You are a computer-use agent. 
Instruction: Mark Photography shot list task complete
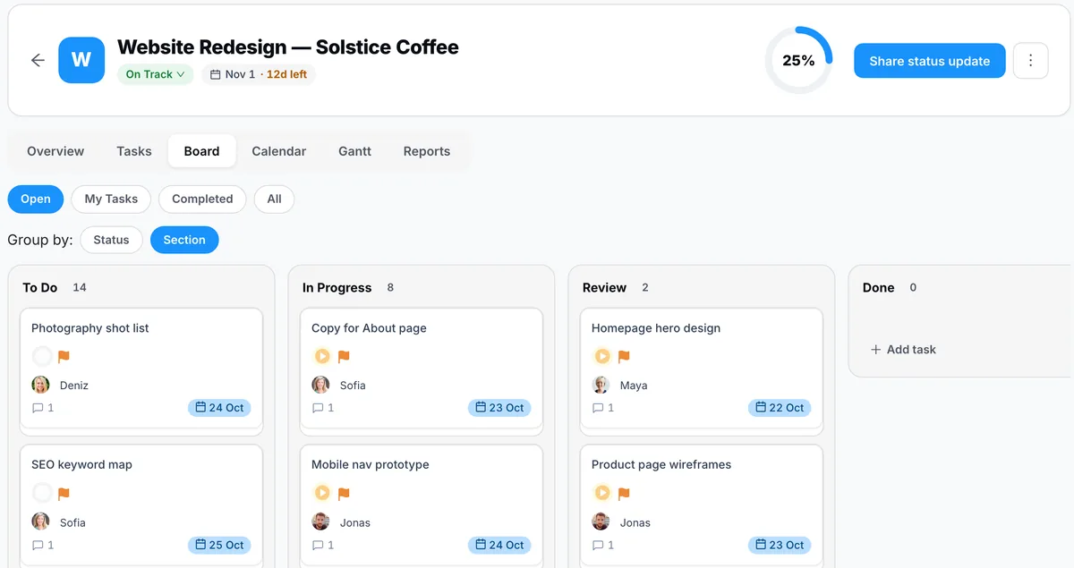click(x=42, y=356)
